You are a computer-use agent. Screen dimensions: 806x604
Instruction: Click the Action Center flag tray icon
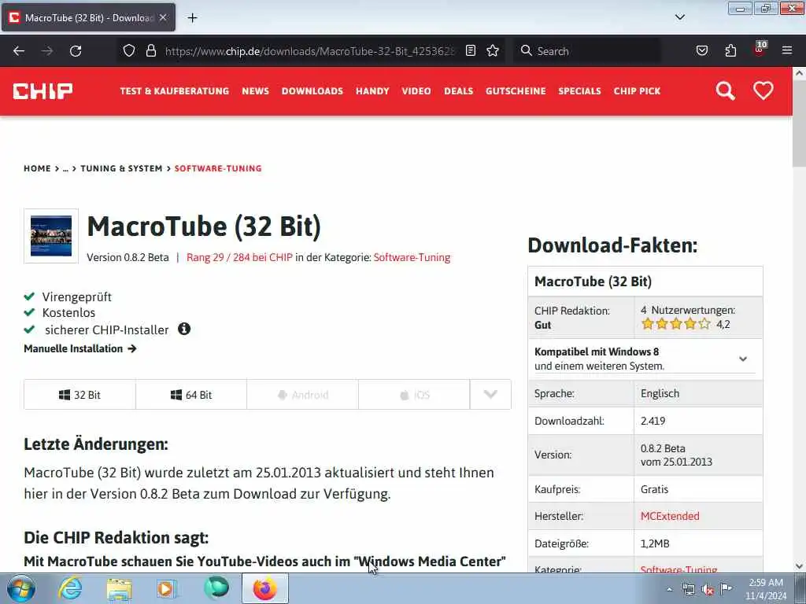click(x=726, y=588)
